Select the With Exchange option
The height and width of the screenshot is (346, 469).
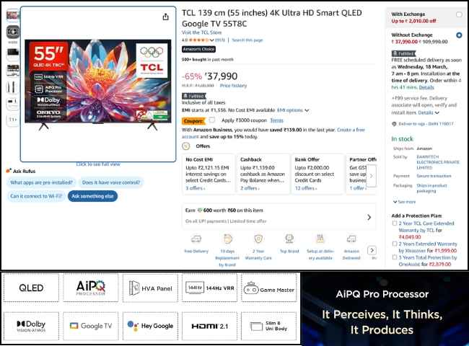(459, 14)
